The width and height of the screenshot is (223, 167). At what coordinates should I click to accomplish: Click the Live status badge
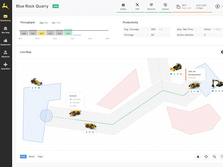[55, 6]
